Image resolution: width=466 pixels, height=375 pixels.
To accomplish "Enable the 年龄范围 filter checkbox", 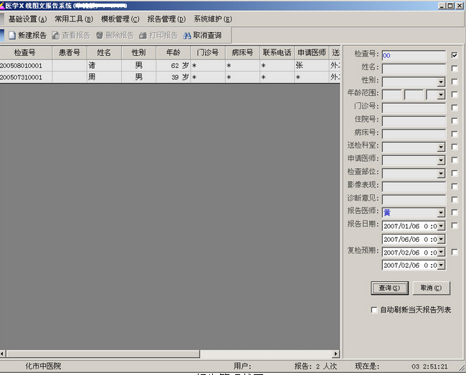I will (x=455, y=94).
